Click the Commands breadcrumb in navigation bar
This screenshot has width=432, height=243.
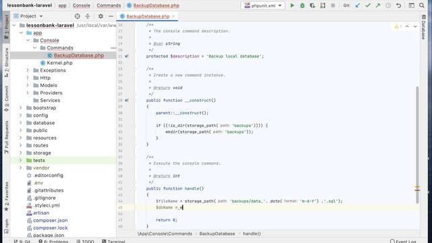coord(109,5)
